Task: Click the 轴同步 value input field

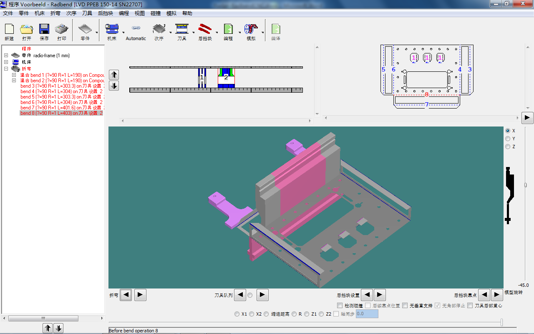Action: pyautogui.click(x=367, y=314)
